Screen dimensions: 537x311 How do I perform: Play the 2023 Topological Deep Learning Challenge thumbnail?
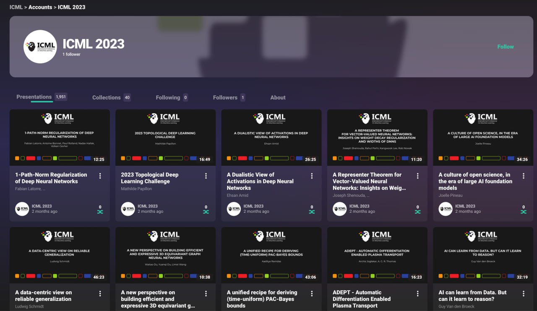point(165,138)
